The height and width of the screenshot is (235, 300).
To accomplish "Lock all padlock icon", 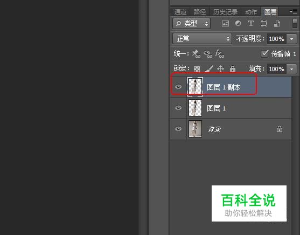I will pos(233,69).
